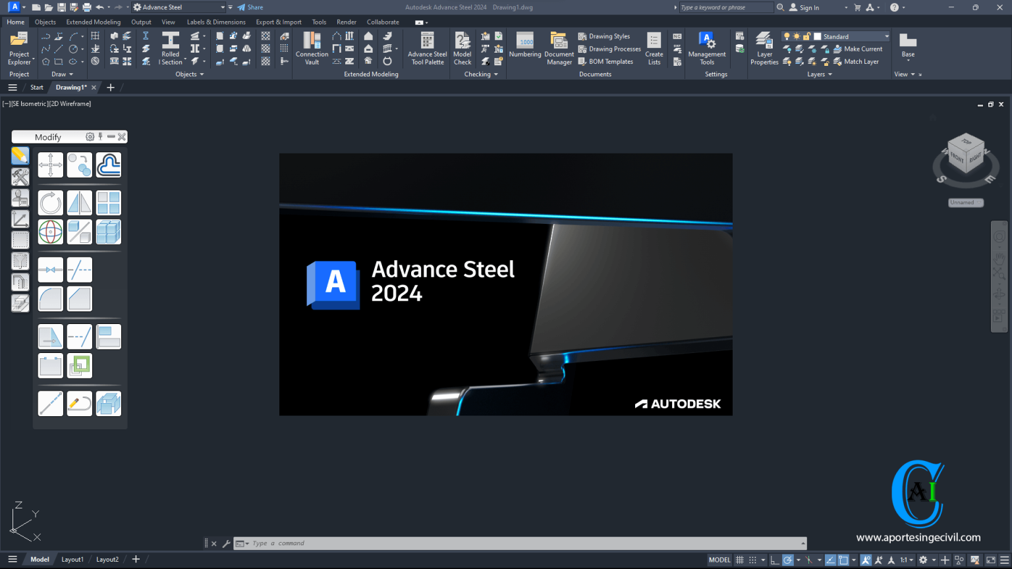Open Management Tools

tap(706, 47)
